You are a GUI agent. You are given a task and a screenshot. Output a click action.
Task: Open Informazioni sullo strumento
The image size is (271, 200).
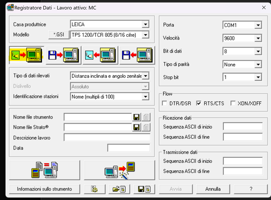45,189
